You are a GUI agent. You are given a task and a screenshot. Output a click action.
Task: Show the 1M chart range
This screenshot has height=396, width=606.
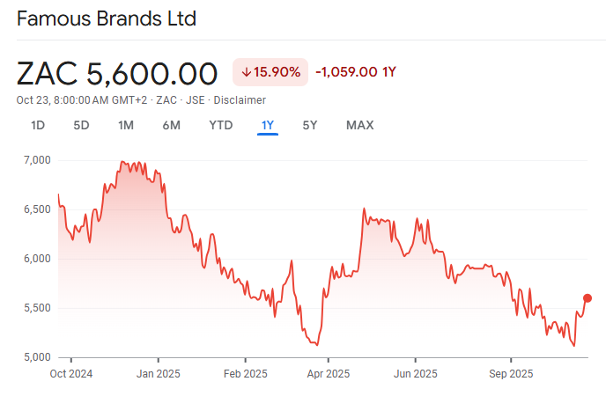(x=126, y=125)
